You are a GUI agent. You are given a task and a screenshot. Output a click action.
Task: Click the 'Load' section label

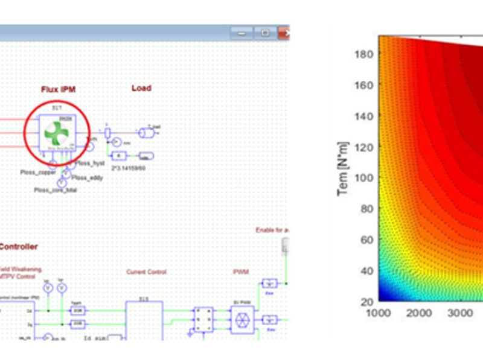141,88
